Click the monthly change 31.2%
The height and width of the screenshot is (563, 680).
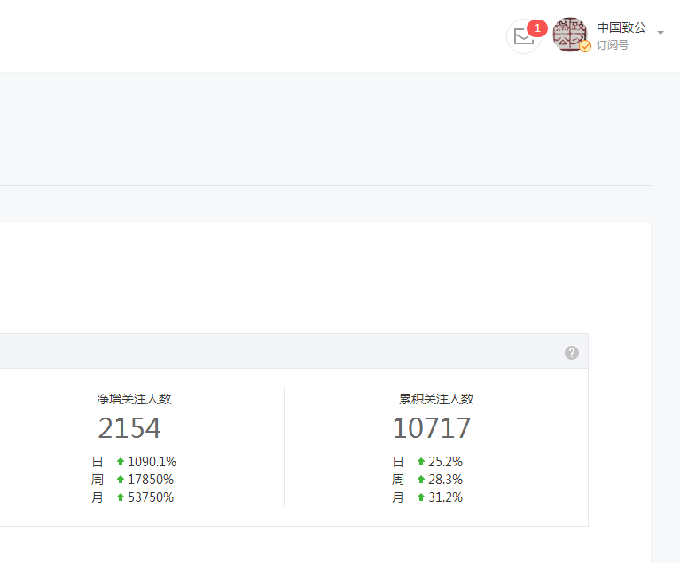tap(445, 497)
